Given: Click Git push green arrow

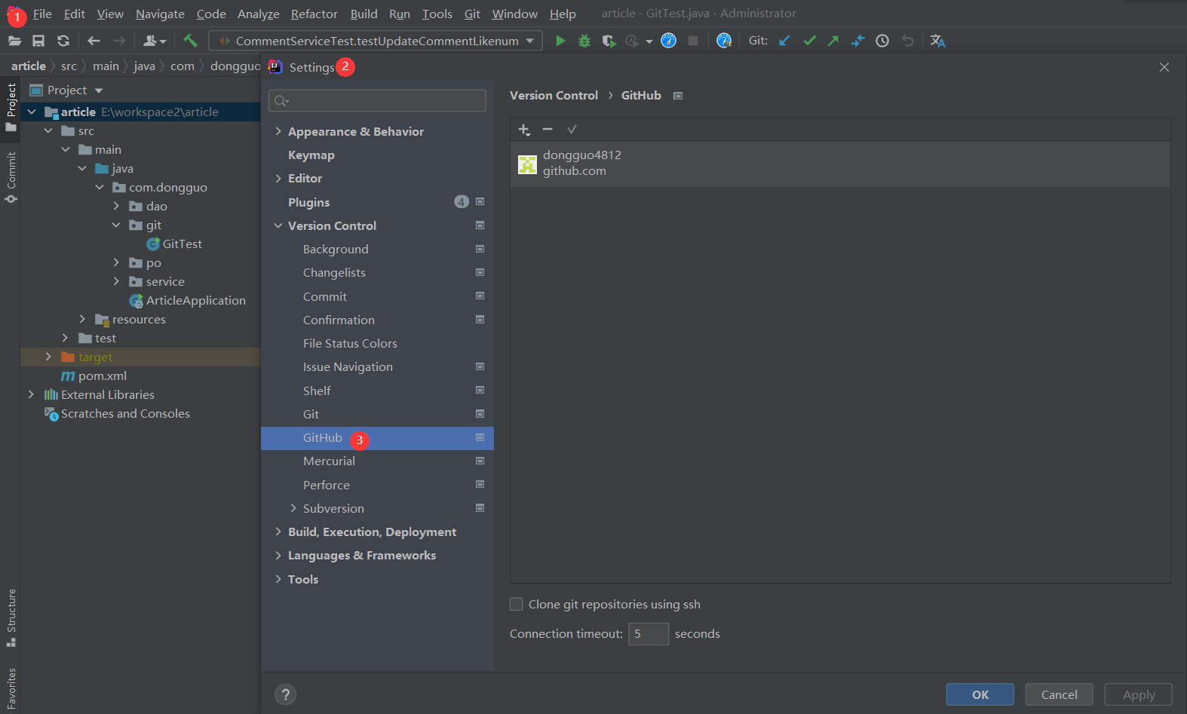Looking at the screenshot, I should pyautogui.click(x=833, y=41).
